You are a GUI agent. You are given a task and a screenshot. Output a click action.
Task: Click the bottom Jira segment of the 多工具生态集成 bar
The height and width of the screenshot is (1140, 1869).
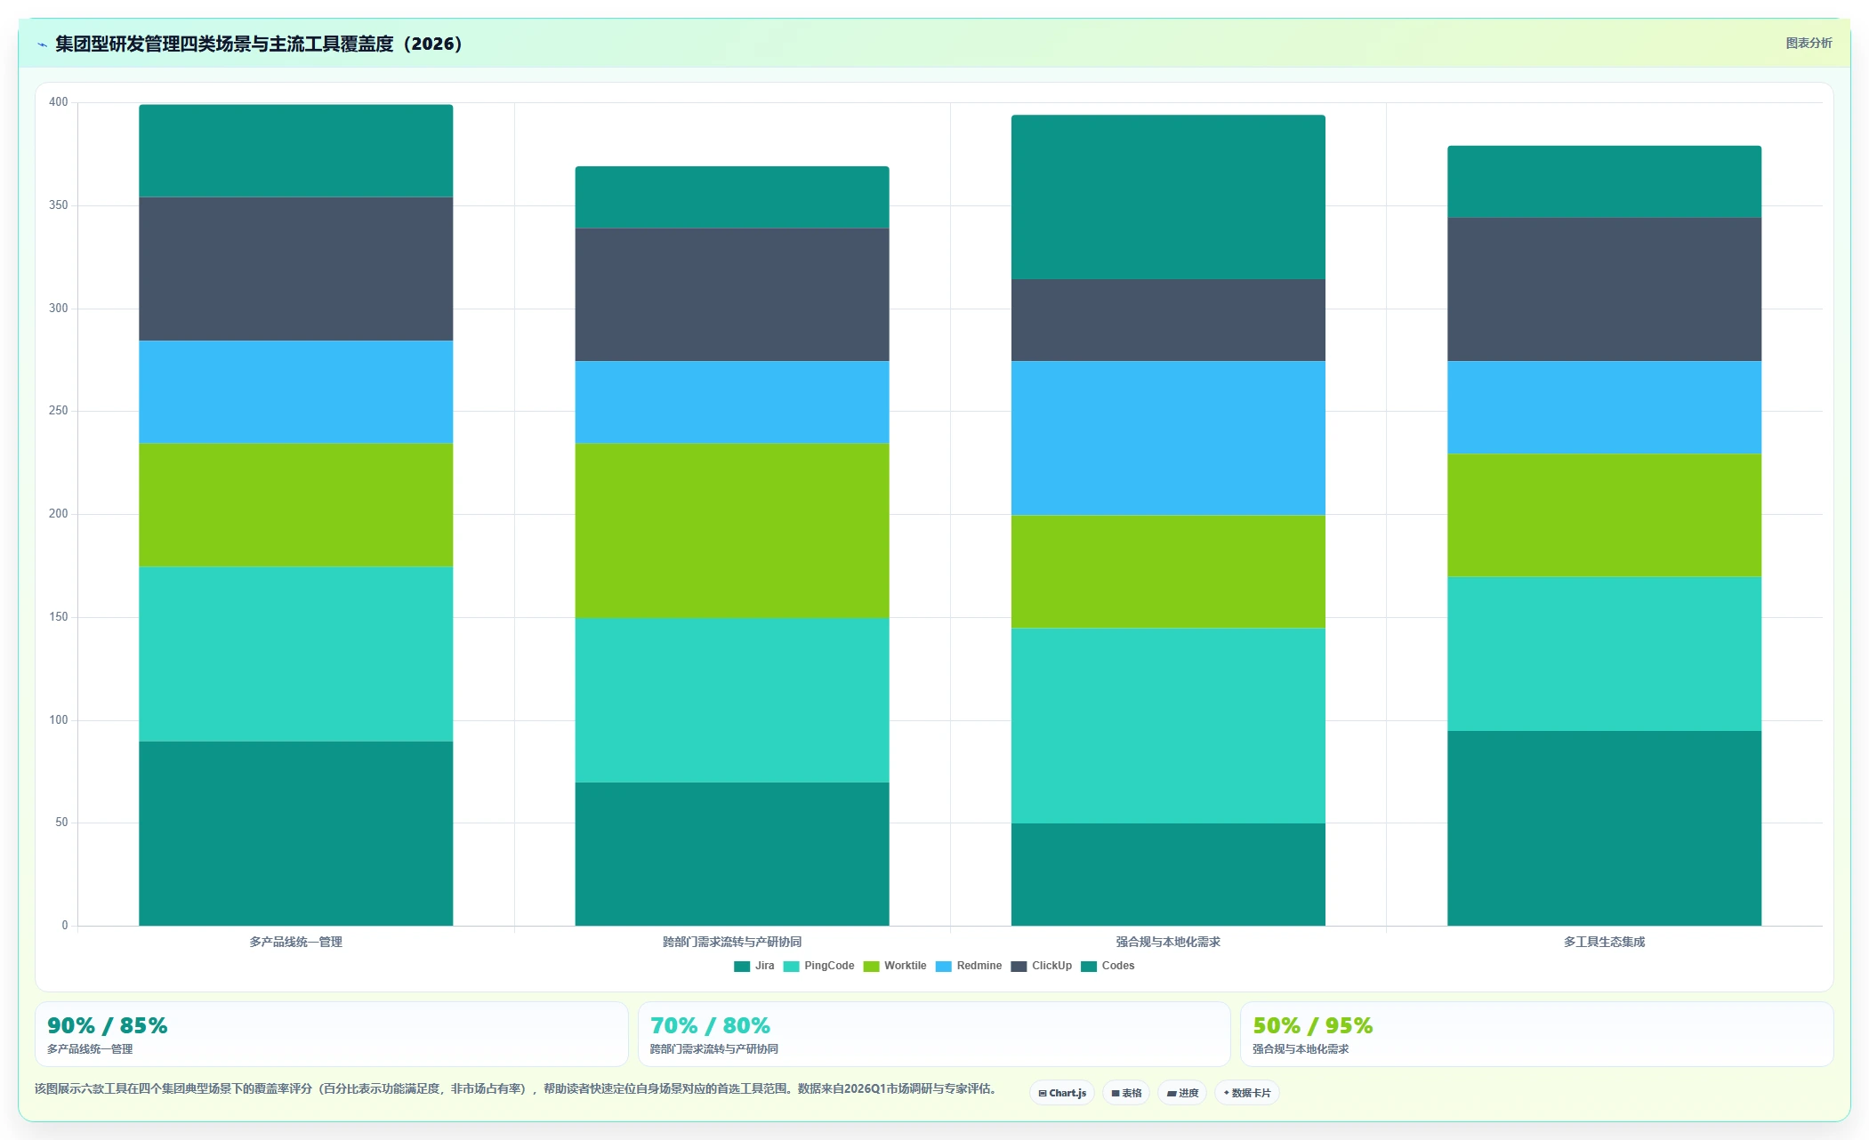tap(1604, 828)
